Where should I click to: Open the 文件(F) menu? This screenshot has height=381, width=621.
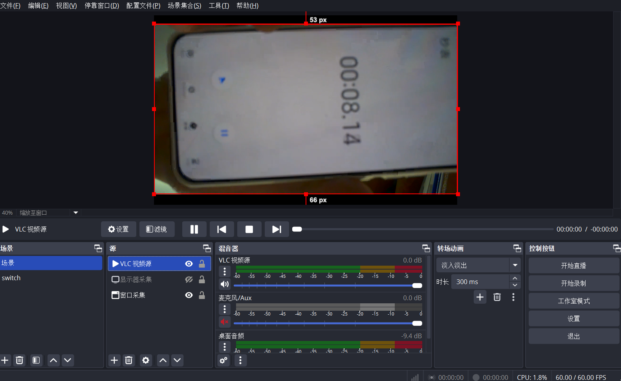click(10, 5)
